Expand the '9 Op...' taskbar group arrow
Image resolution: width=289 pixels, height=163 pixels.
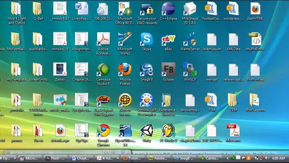[x=15, y=158]
